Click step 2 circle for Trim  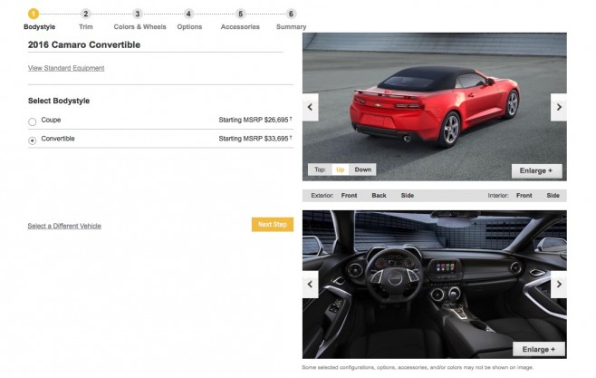pyautogui.click(x=86, y=15)
